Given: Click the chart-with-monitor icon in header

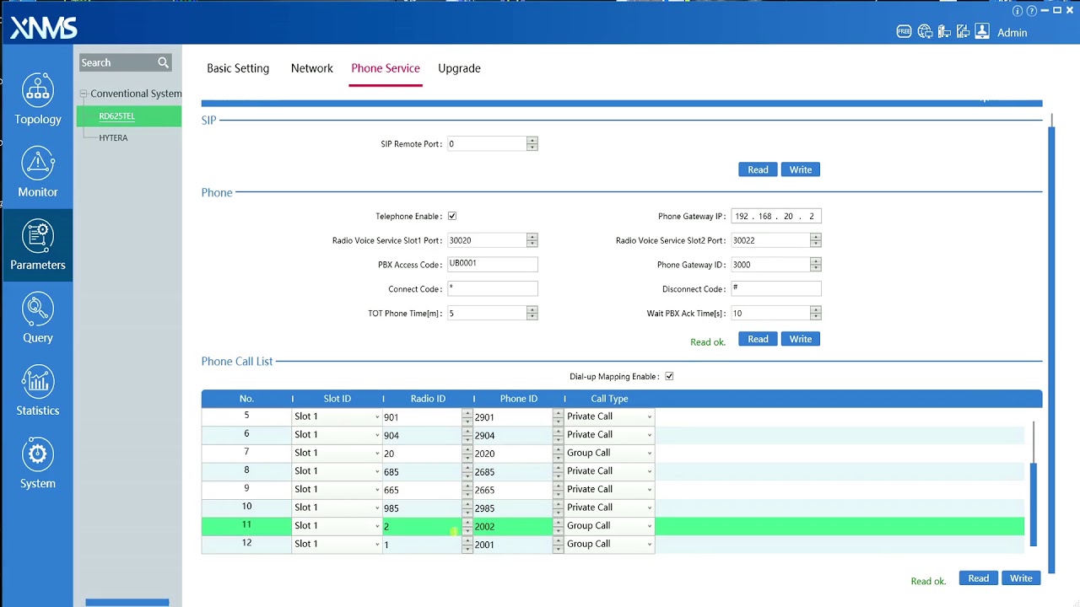Looking at the screenshot, I should pos(963,32).
